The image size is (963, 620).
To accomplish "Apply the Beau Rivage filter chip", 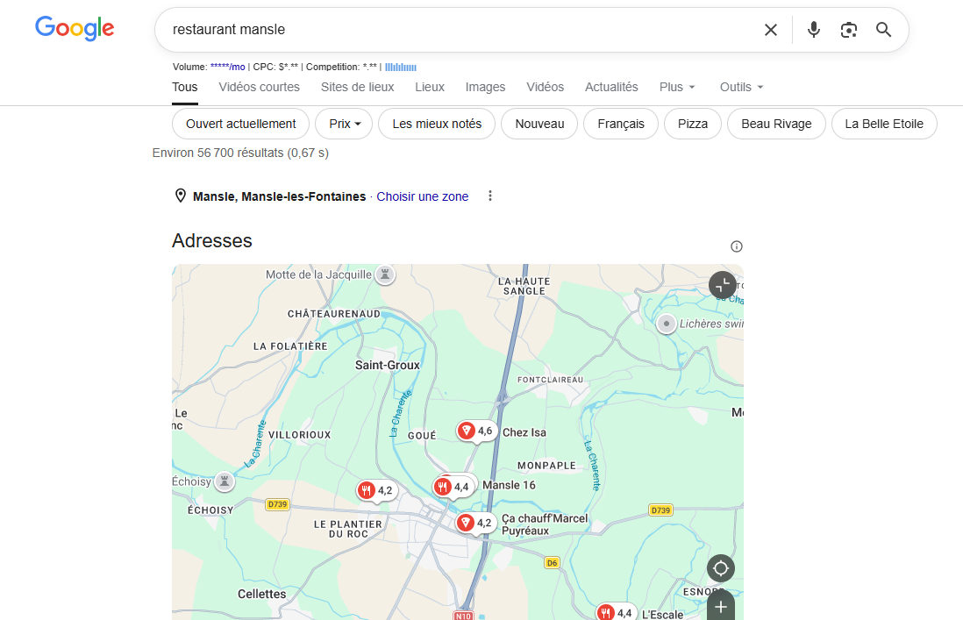I will [x=776, y=124].
